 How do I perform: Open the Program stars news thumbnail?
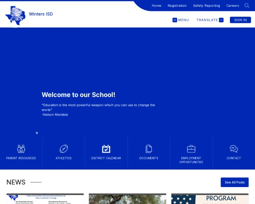coord(210,198)
